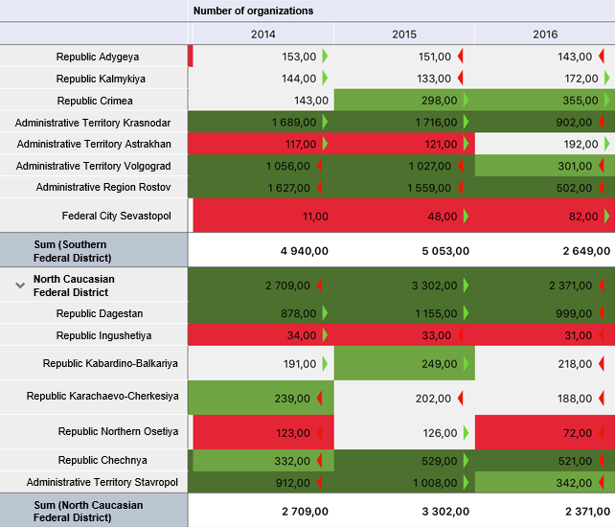Select the Republic Ingushetiya row label
The width and height of the screenshot is (615, 527).
click(104, 335)
